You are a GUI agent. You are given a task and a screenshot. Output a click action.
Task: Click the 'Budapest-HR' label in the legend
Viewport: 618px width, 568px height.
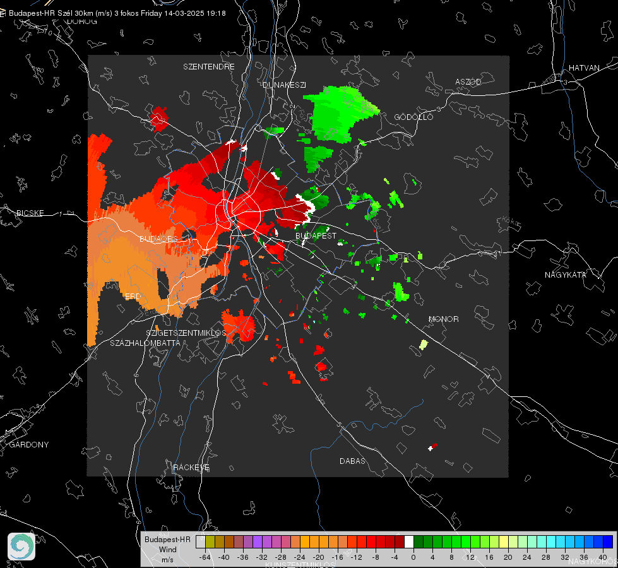click(x=167, y=540)
